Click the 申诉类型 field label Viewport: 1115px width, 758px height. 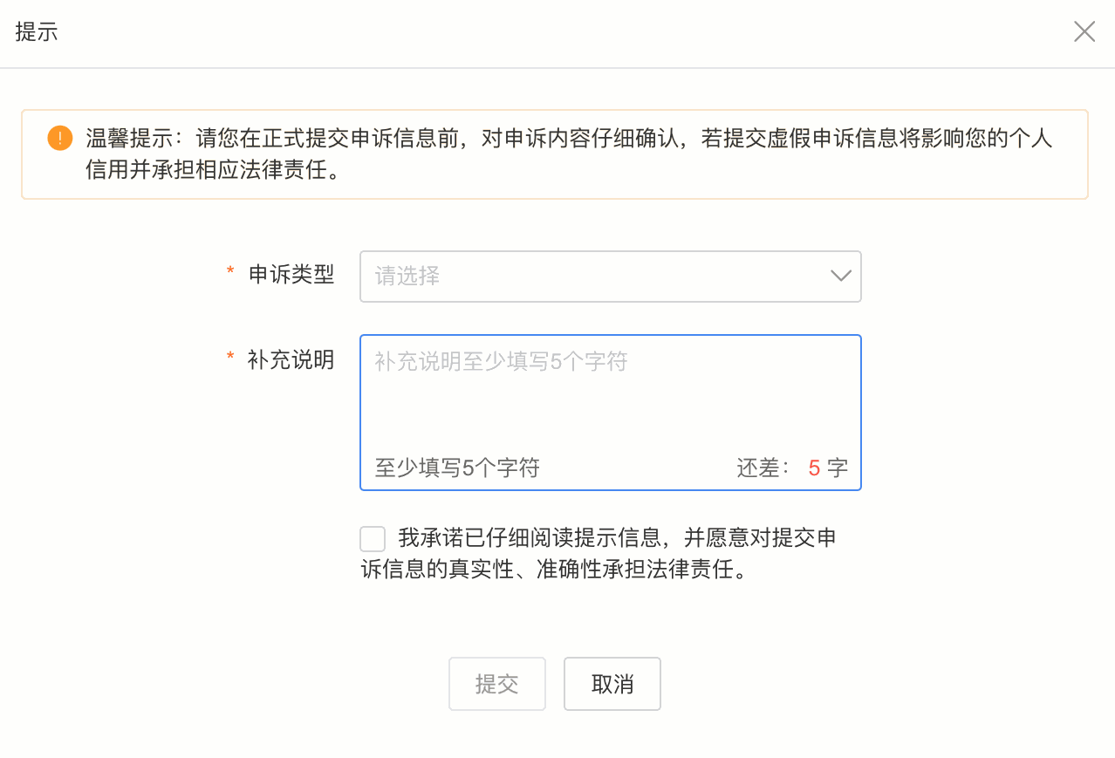[x=291, y=275]
